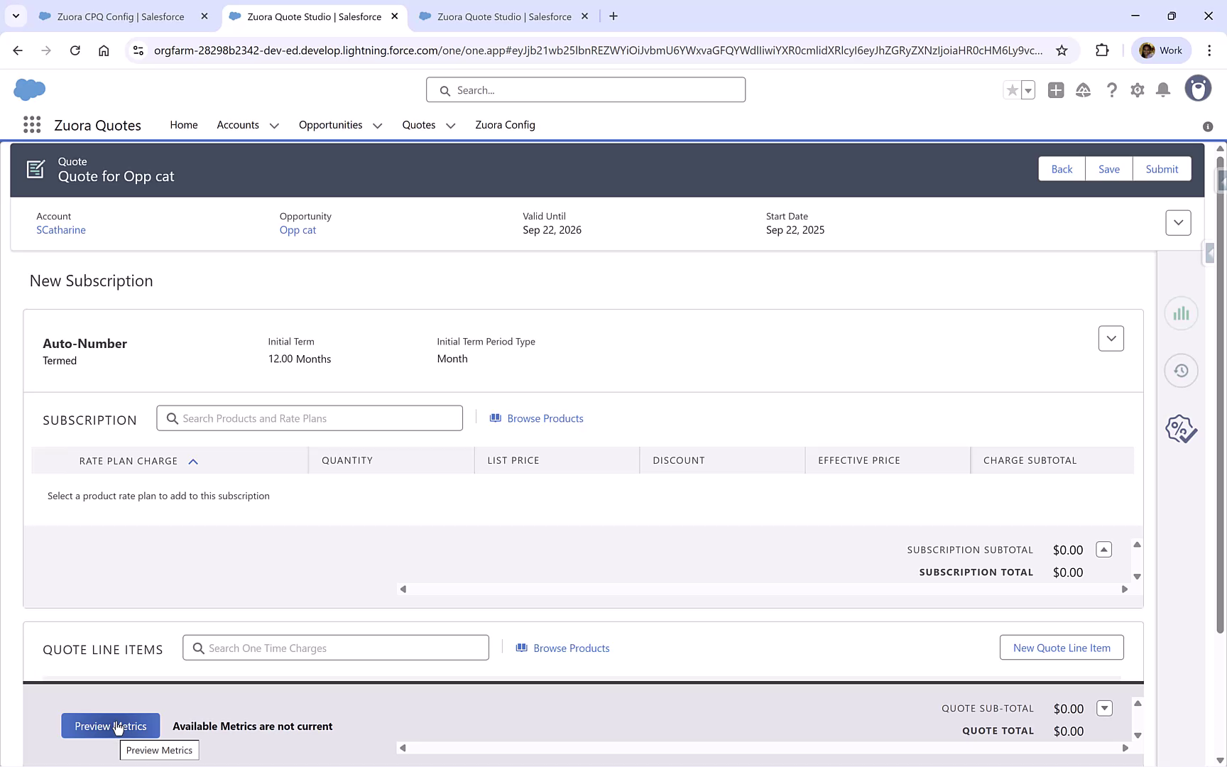Click the New Quote Line Item button
1227x767 pixels.
pos(1062,647)
